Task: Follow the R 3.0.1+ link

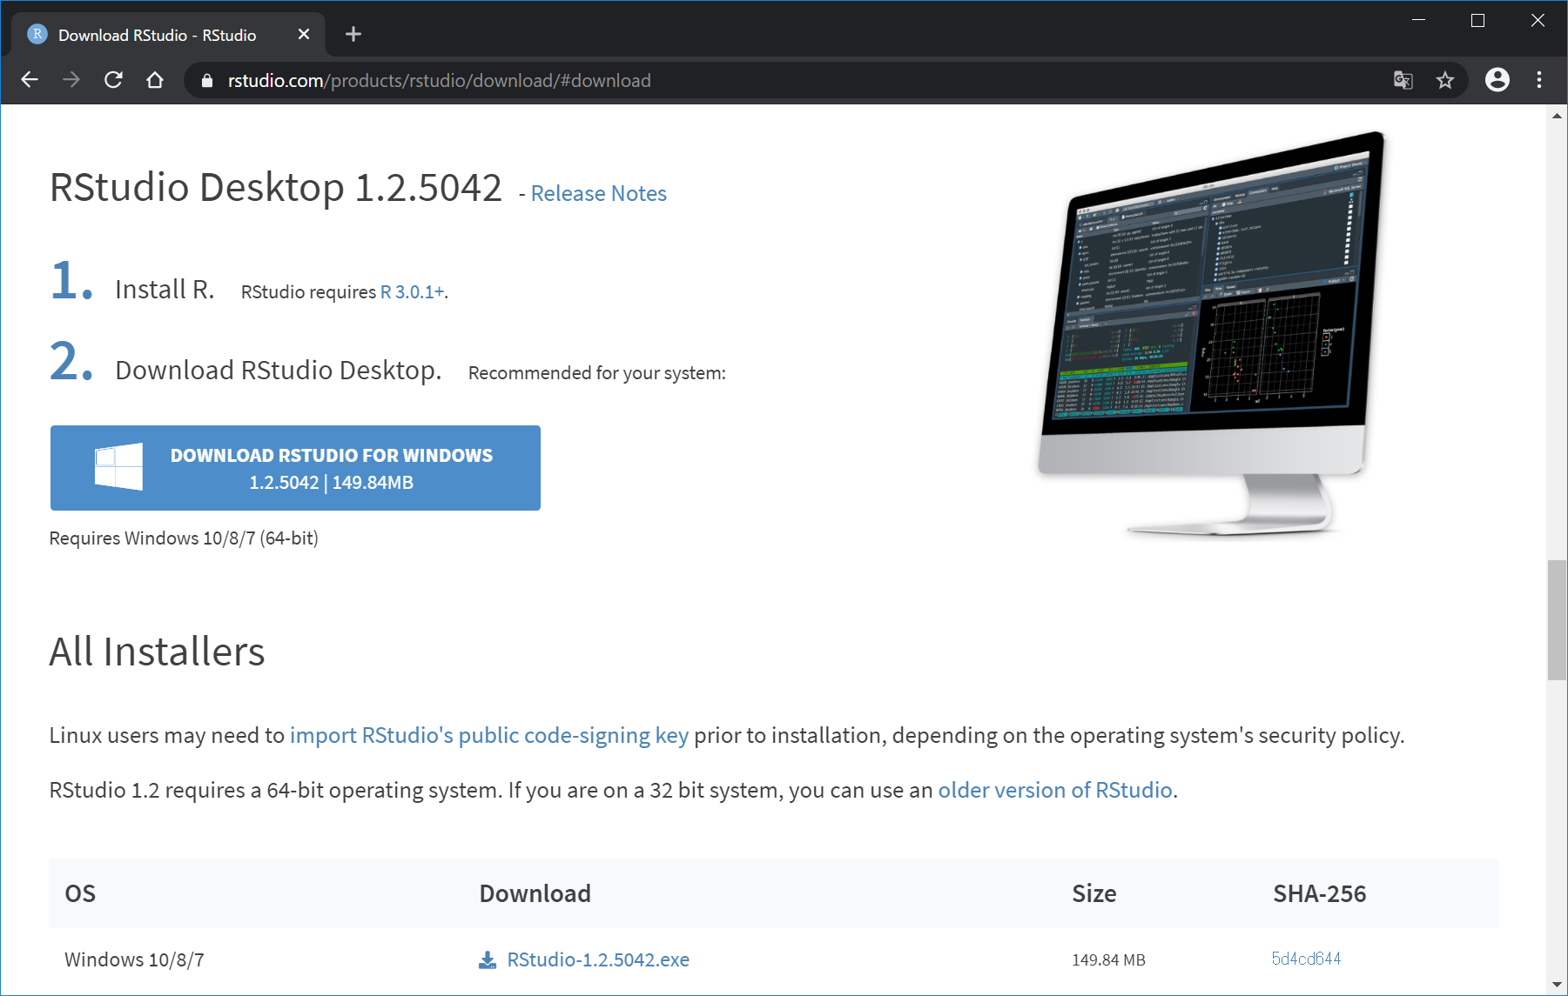Action: point(412,292)
